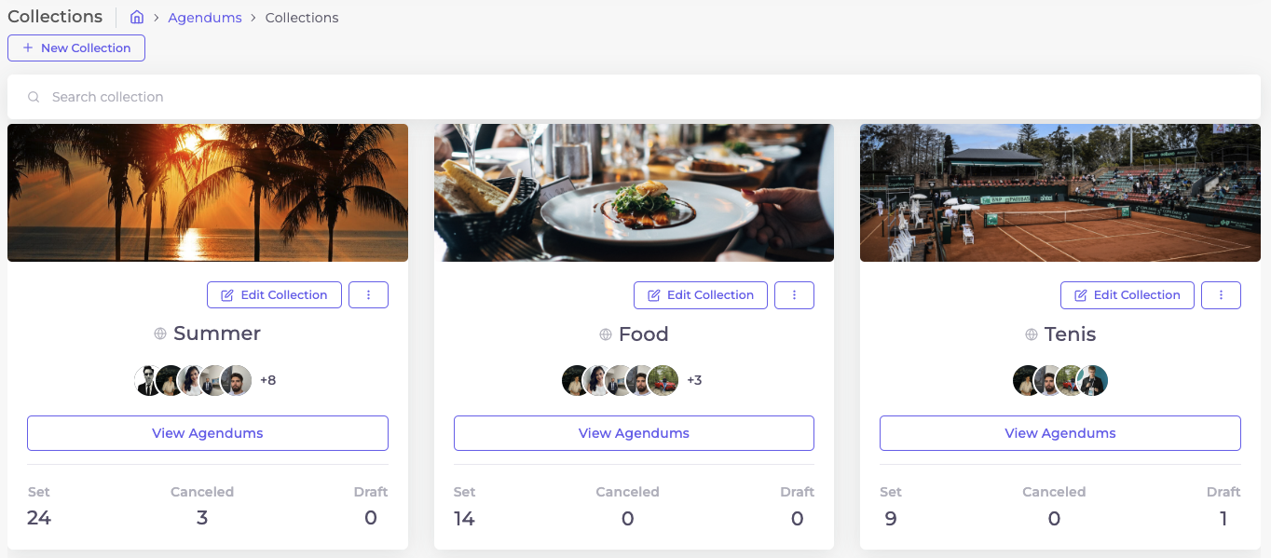View Agendums for Food collection
Image resolution: width=1271 pixels, height=558 pixels.
(x=634, y=433)
